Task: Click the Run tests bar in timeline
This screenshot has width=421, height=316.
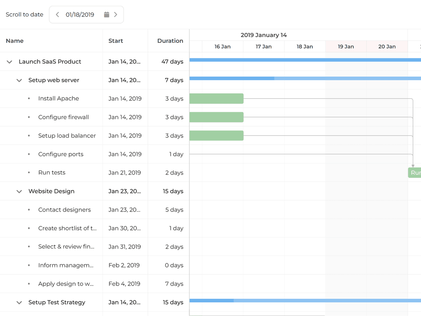Action: point(414,173)
